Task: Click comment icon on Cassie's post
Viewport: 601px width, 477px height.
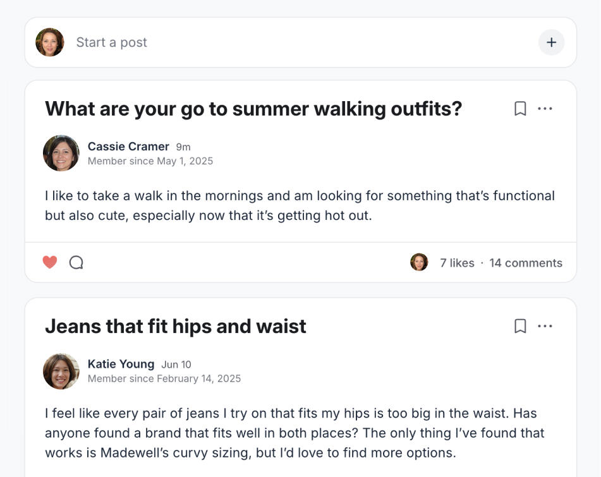Action: point(76,262)
